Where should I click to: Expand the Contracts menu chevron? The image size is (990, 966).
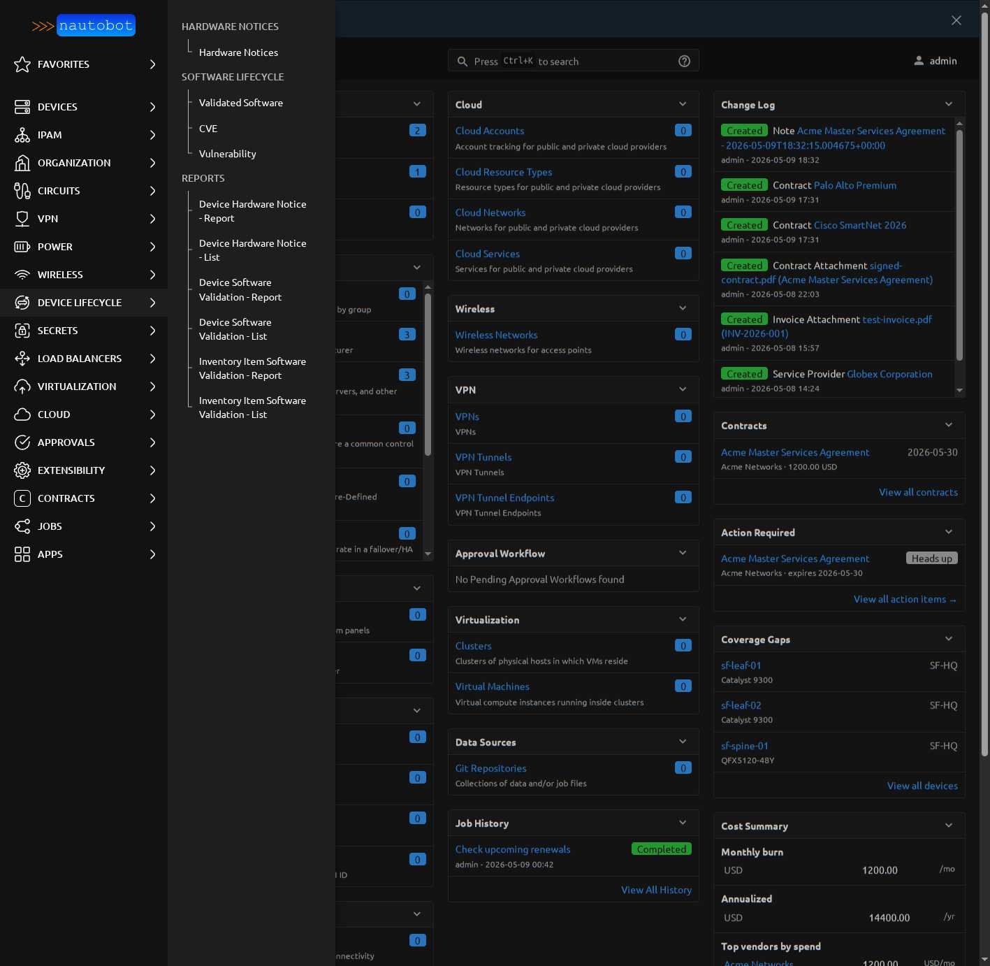click(152, 498)
